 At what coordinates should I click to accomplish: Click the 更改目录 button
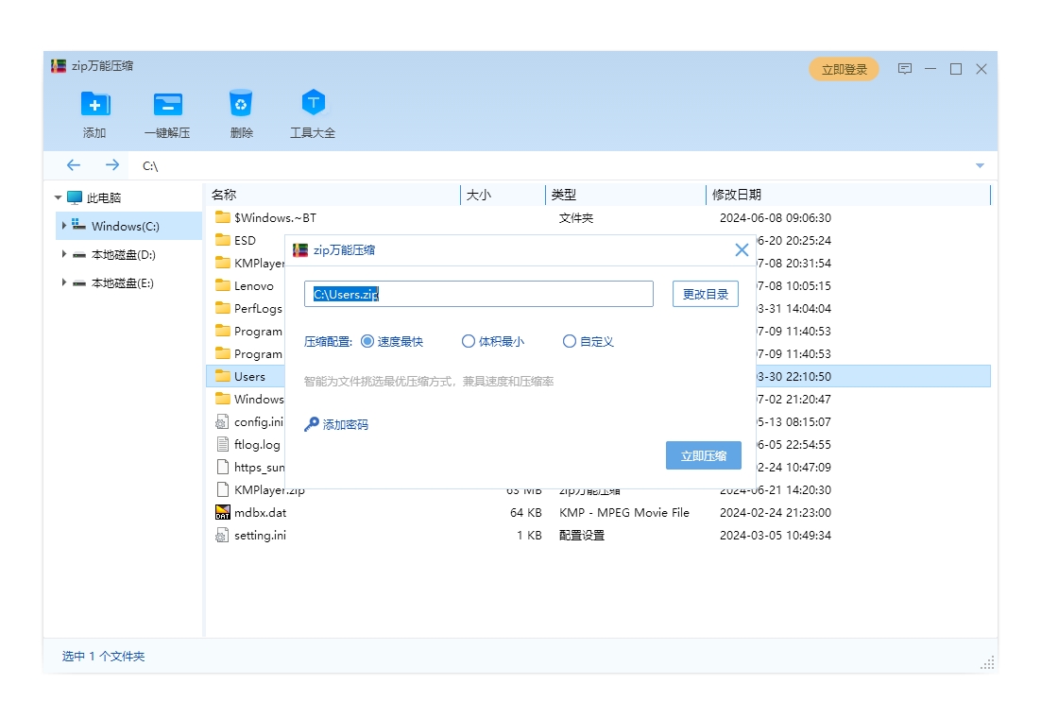[705, 294]
